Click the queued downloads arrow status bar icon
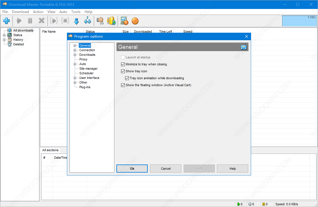This screenshot has height=207, width=318. 250,204
